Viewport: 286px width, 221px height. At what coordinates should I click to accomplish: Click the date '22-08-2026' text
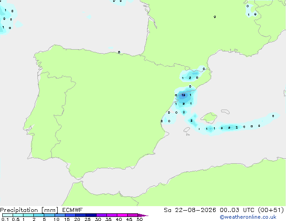pyautogui.click(x=195, y=210)
